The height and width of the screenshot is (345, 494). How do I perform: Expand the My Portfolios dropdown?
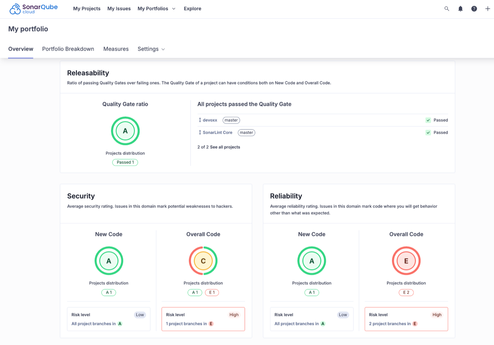(x=157, y=8)
